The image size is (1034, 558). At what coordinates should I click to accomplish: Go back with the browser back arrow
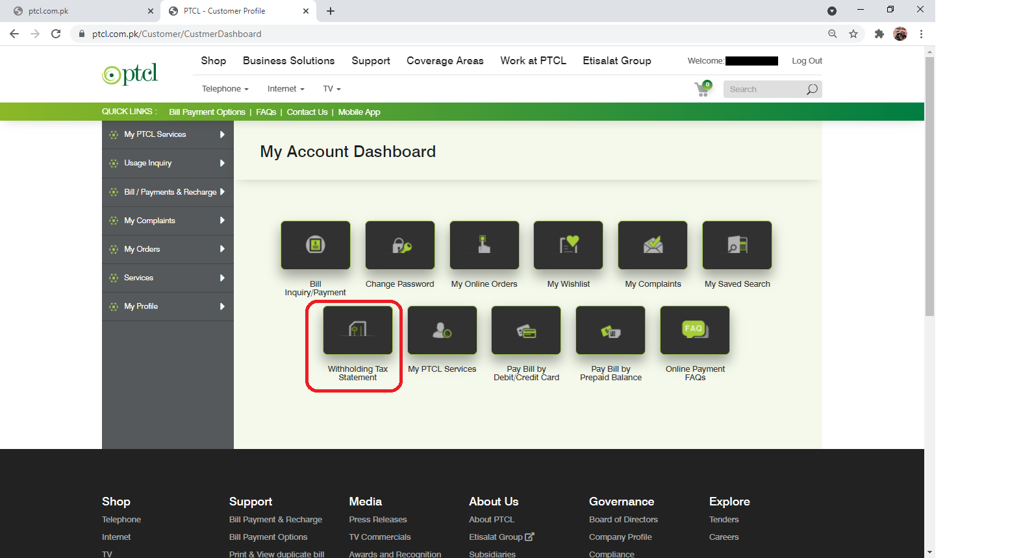(14, 34)
